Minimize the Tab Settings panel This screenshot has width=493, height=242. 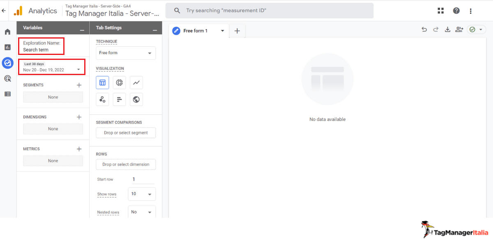(x=155, y=30)
